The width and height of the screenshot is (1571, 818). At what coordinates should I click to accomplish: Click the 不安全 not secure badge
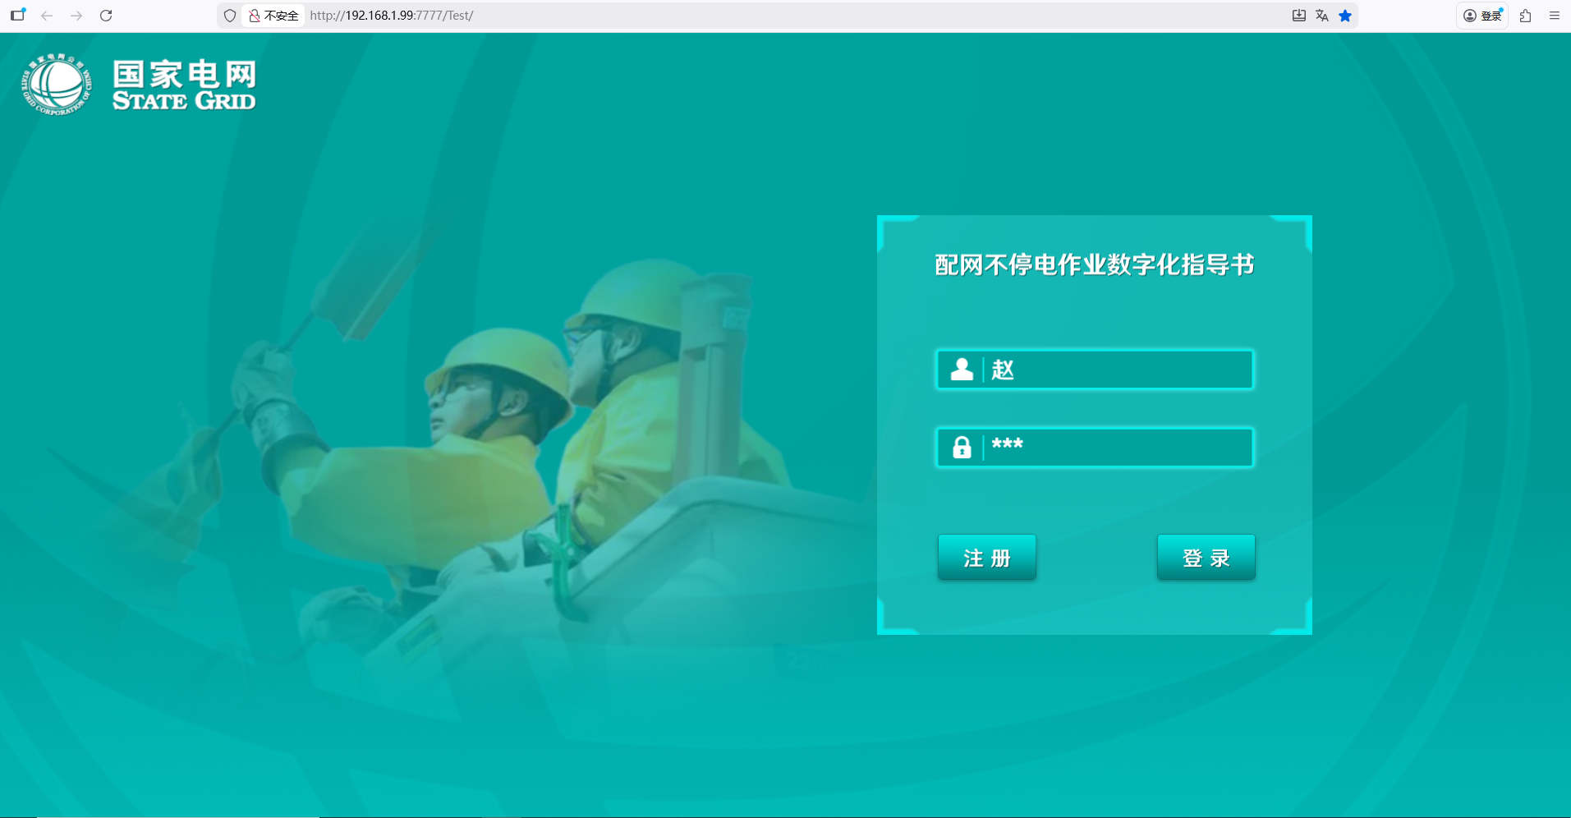point(273,16)
